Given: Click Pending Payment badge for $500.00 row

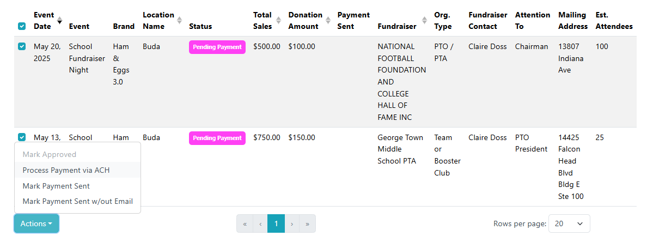Looking at the screenshot, I should [x=217, y=47].
